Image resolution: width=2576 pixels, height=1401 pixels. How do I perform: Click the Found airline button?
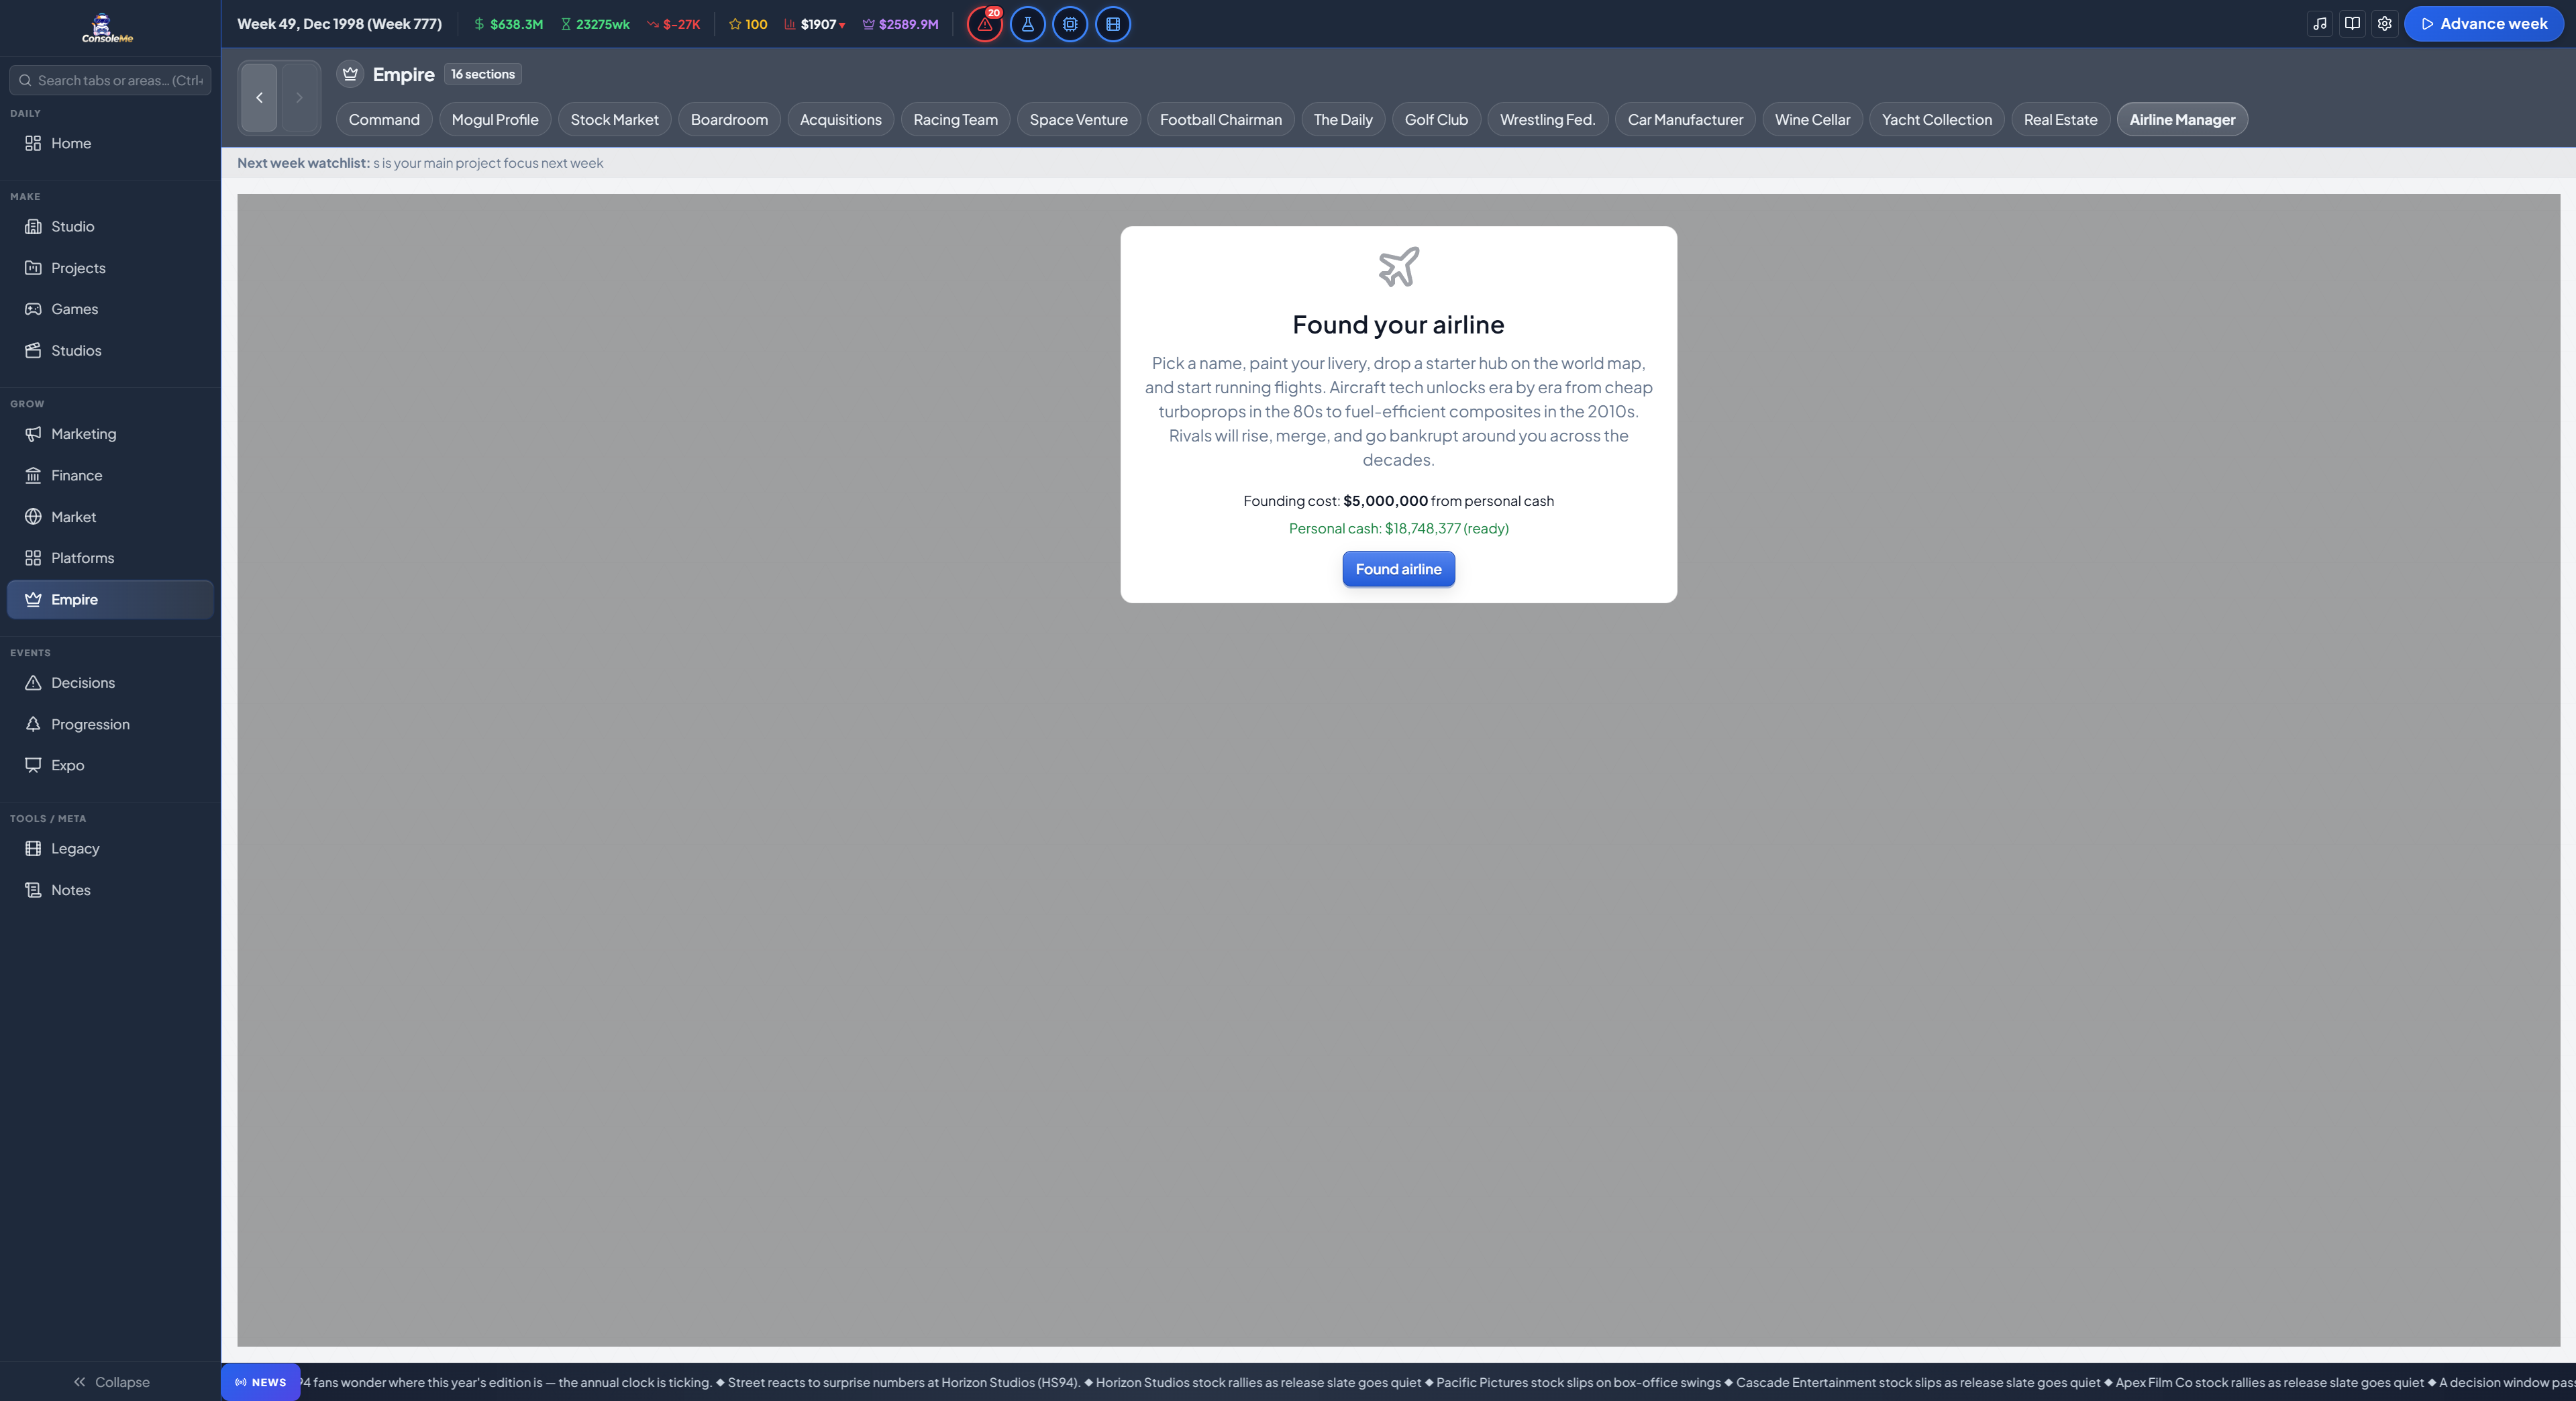pos(1398,569)
